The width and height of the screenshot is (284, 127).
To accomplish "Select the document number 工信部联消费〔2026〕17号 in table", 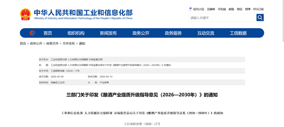I will 65,71.
